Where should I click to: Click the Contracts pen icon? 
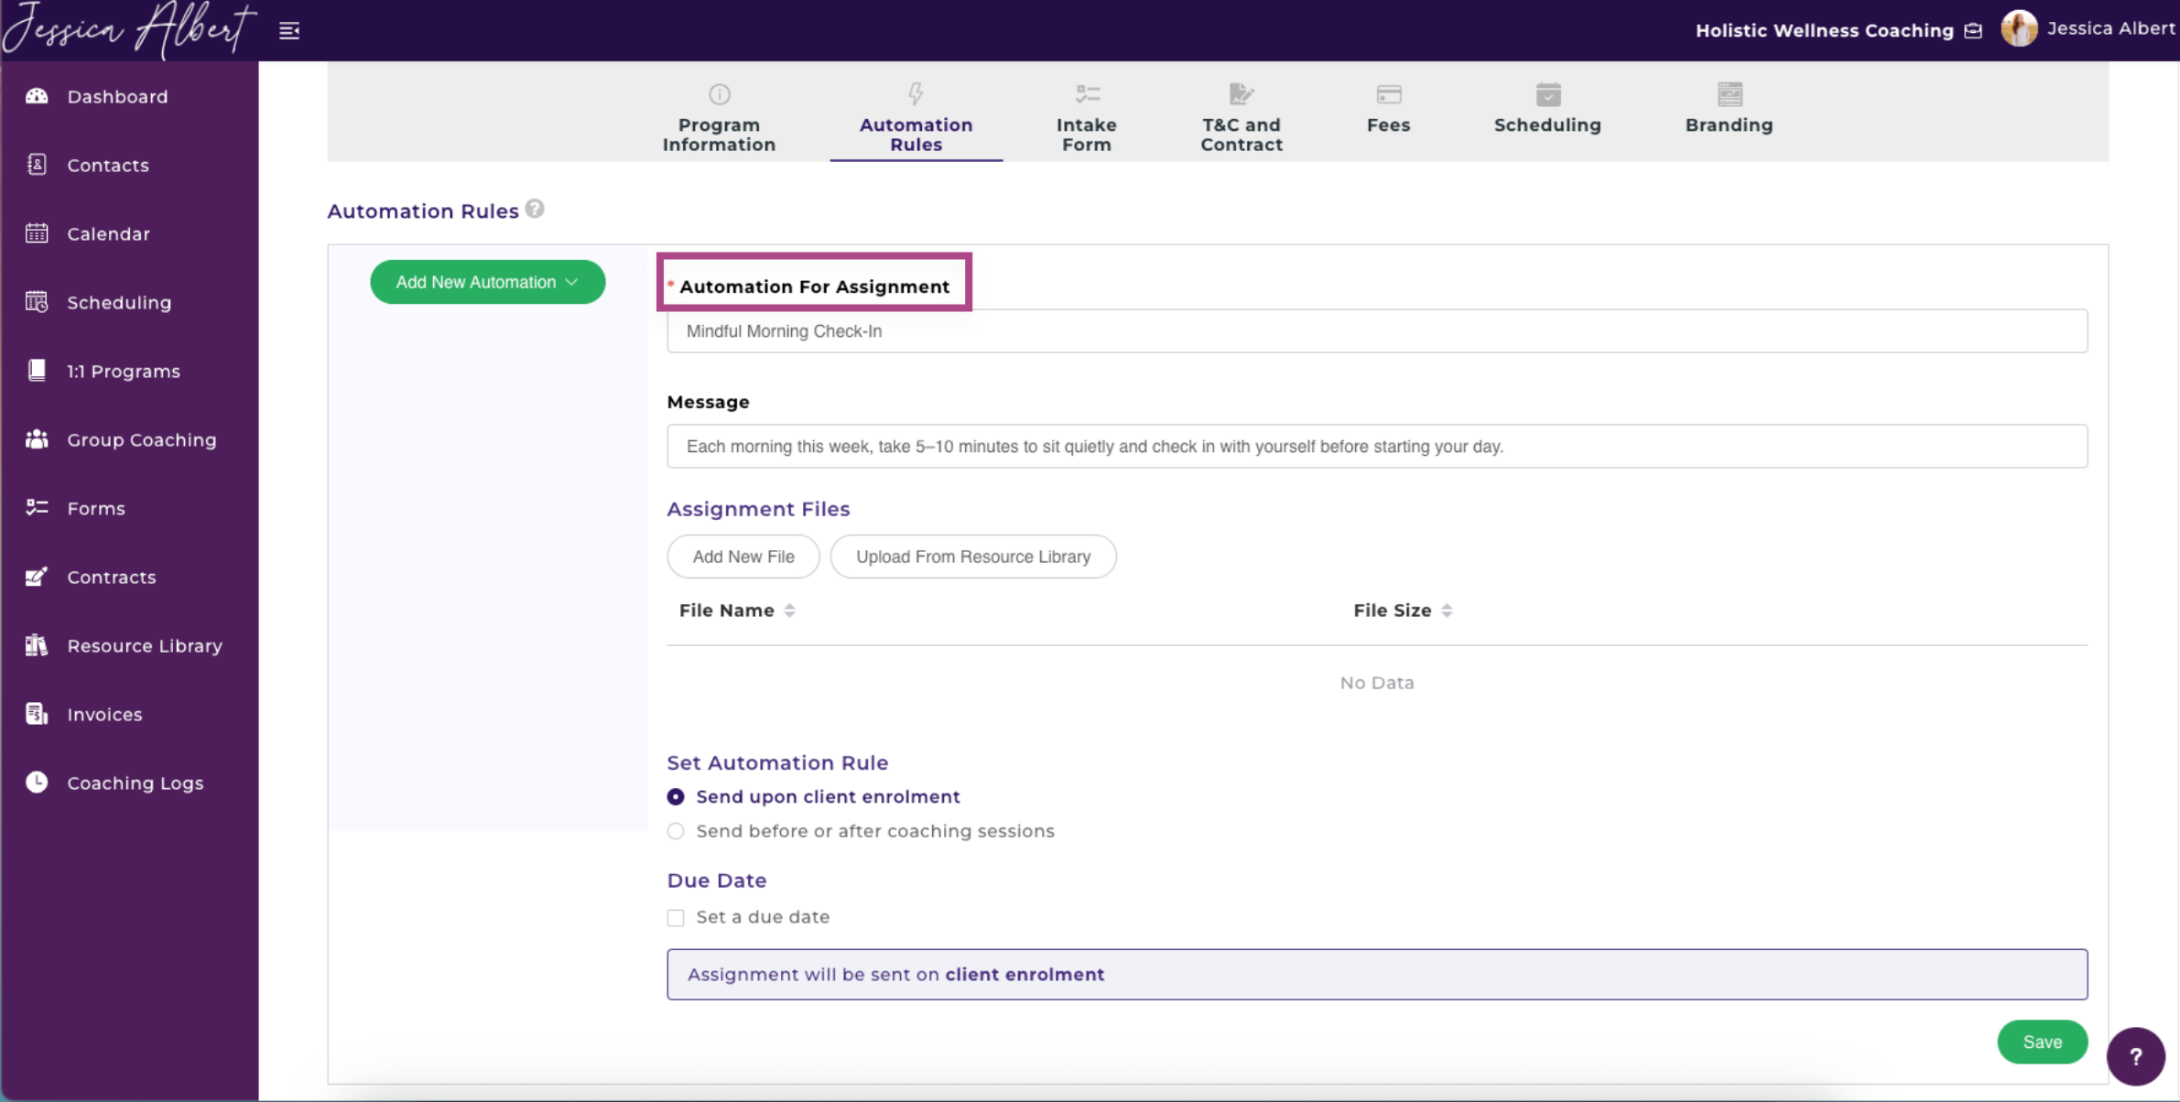click(37, 577)
